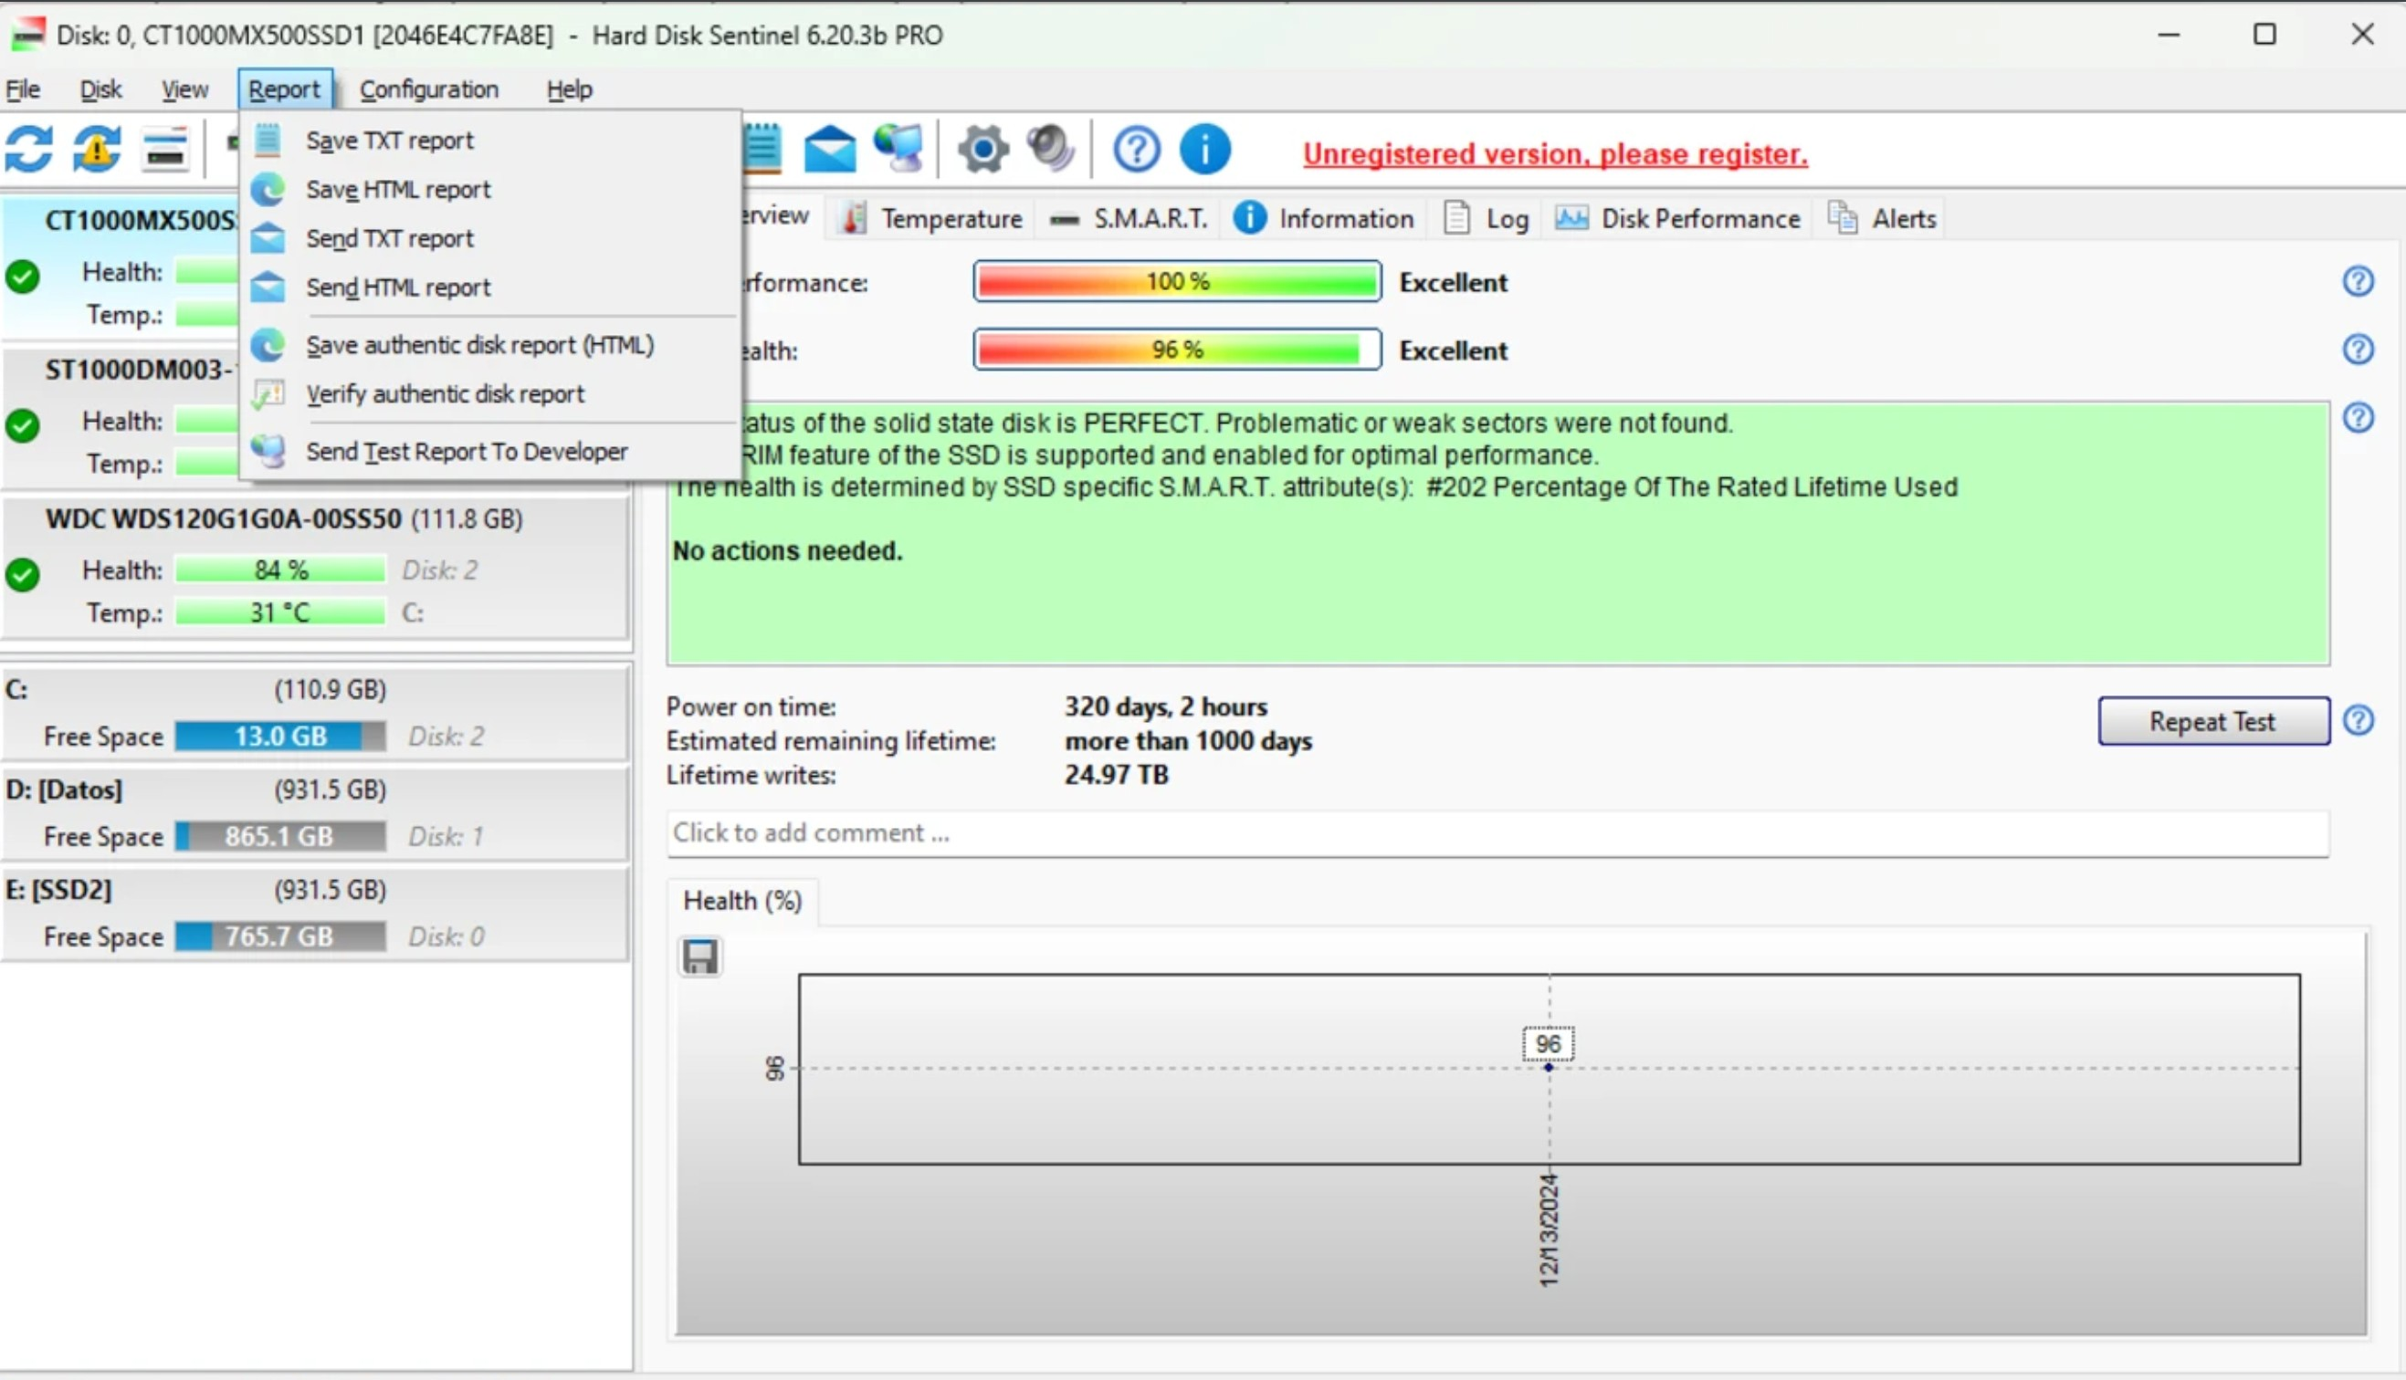Click icon beside Send Test Report To Developer
The width and height of the screenshot is (2406, 1380).
(x=268, y=451)
